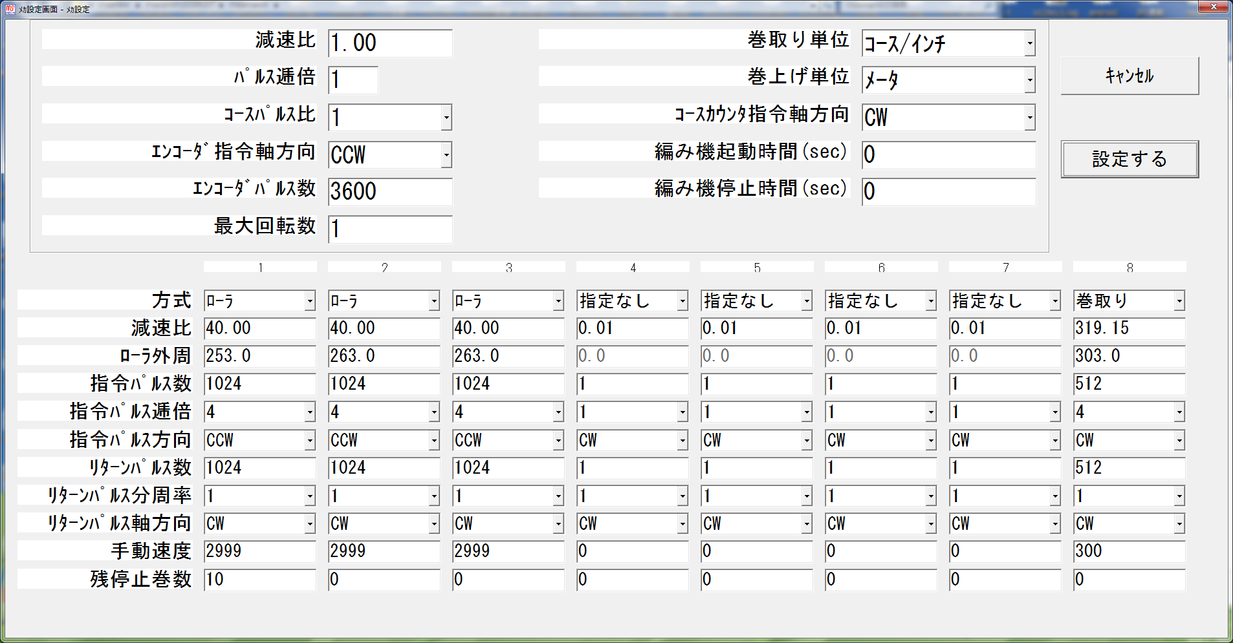Click the 最大回転数 input field
This screenshot has height=643, width=1233.
[389, 229]
